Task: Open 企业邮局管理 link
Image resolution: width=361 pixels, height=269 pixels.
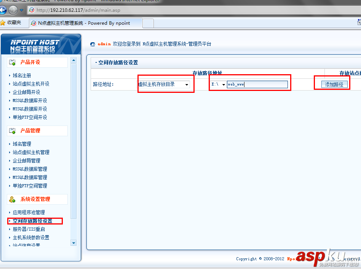Action: pyautogui.click(x=27, y=161)
